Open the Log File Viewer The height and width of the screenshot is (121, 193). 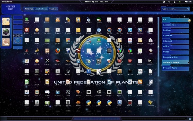151,82
